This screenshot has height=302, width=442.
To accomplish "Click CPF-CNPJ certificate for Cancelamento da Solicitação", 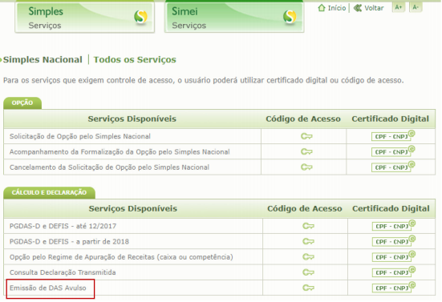I will tap(393, 167).
